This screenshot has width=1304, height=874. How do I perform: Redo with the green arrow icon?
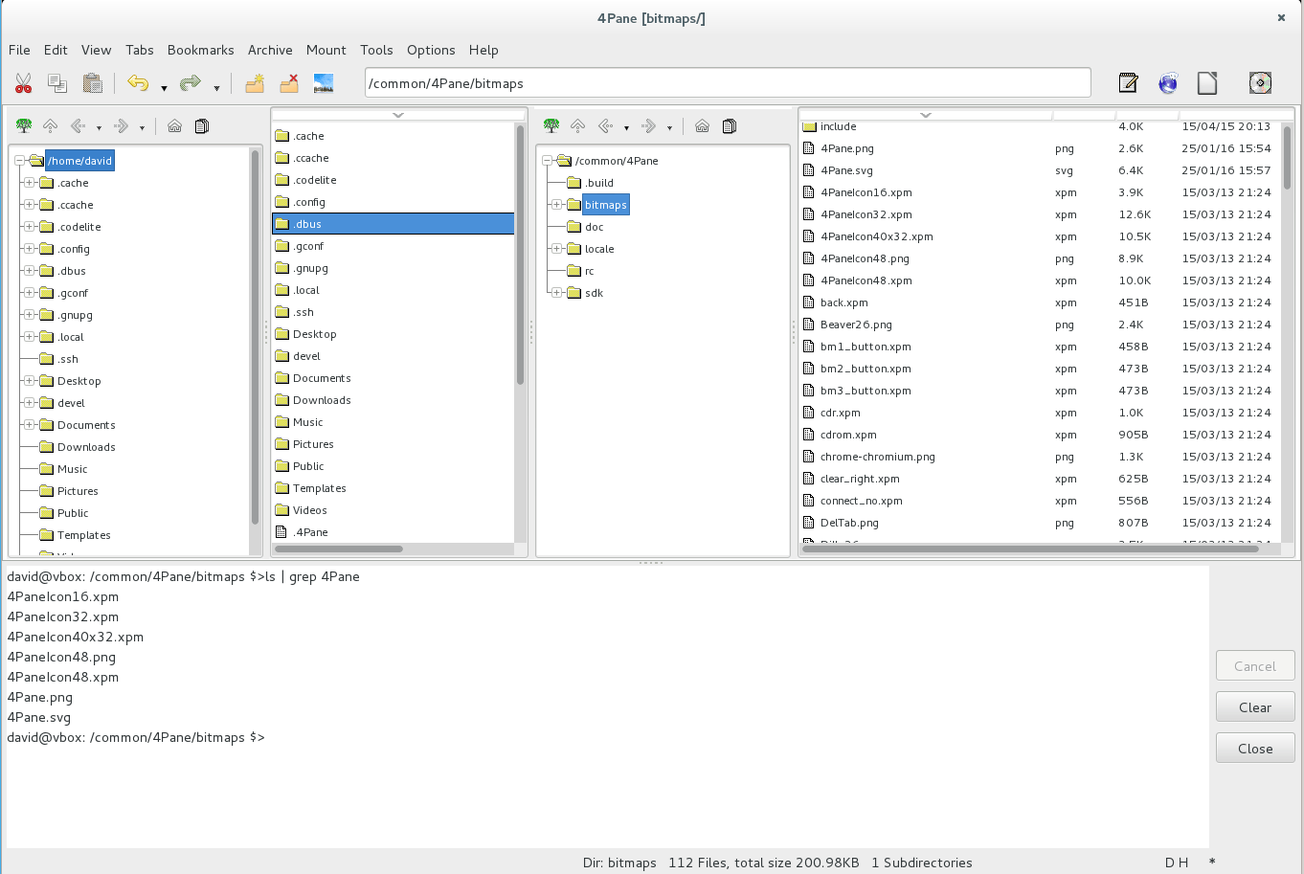click(x=191, y=83)
